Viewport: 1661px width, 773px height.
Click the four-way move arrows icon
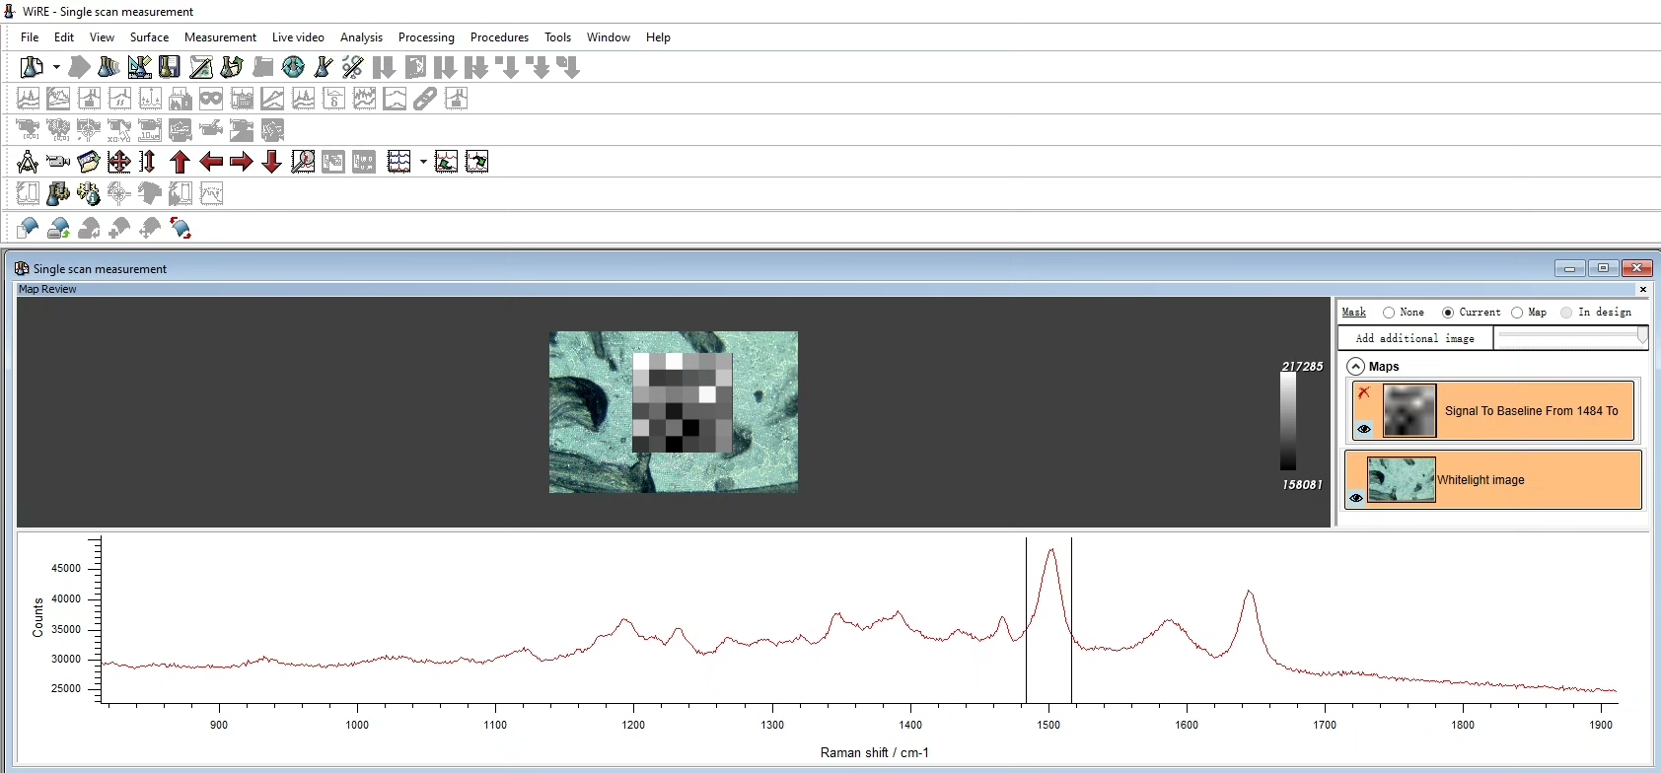coord(118,162)
